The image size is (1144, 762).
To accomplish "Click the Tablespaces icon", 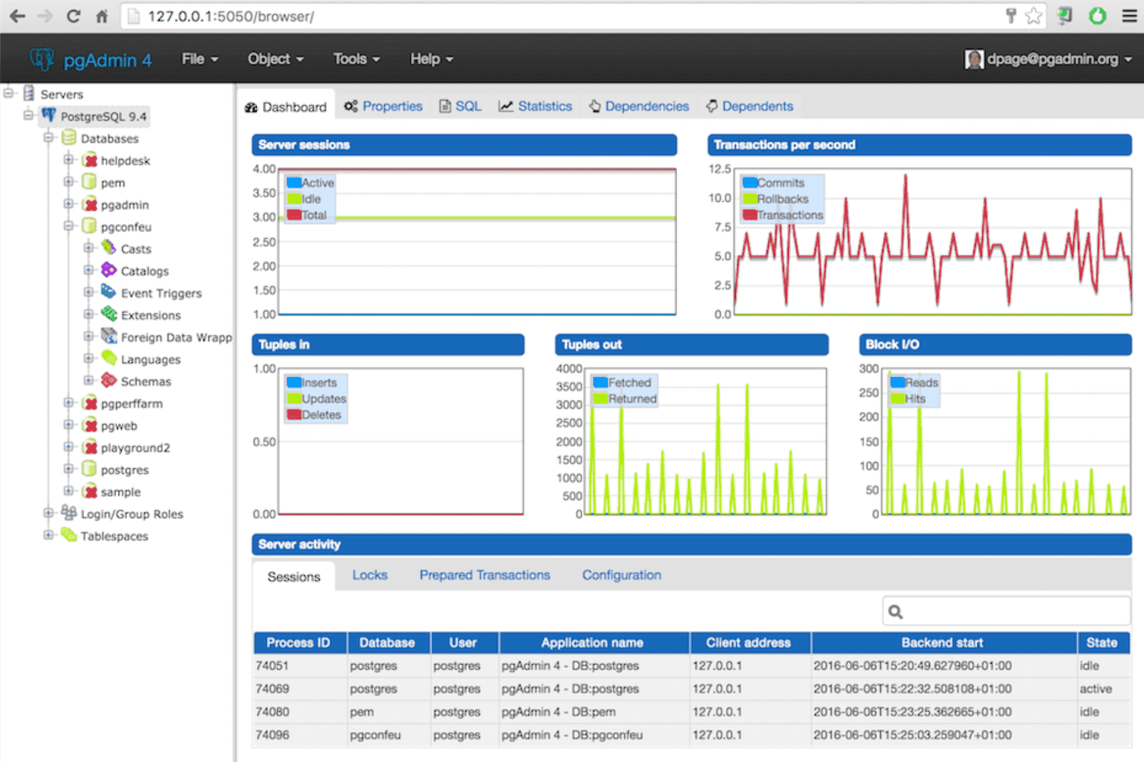I will (69, 535).
